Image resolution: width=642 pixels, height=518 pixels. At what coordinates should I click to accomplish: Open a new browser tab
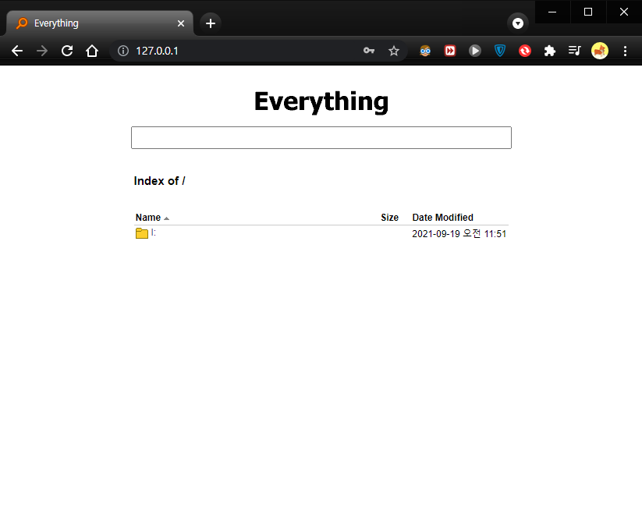(x=211, y=23)
